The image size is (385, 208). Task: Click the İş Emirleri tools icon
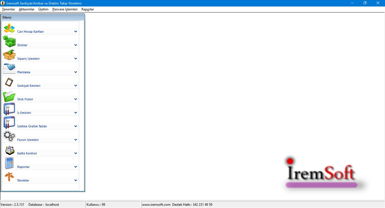(x=9, y=109)
